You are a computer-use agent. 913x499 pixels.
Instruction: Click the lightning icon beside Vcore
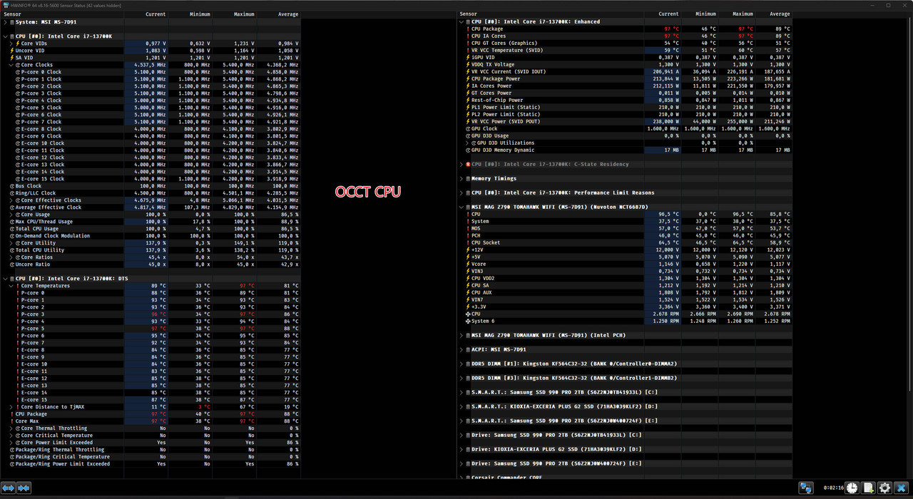tap(468, 264)
